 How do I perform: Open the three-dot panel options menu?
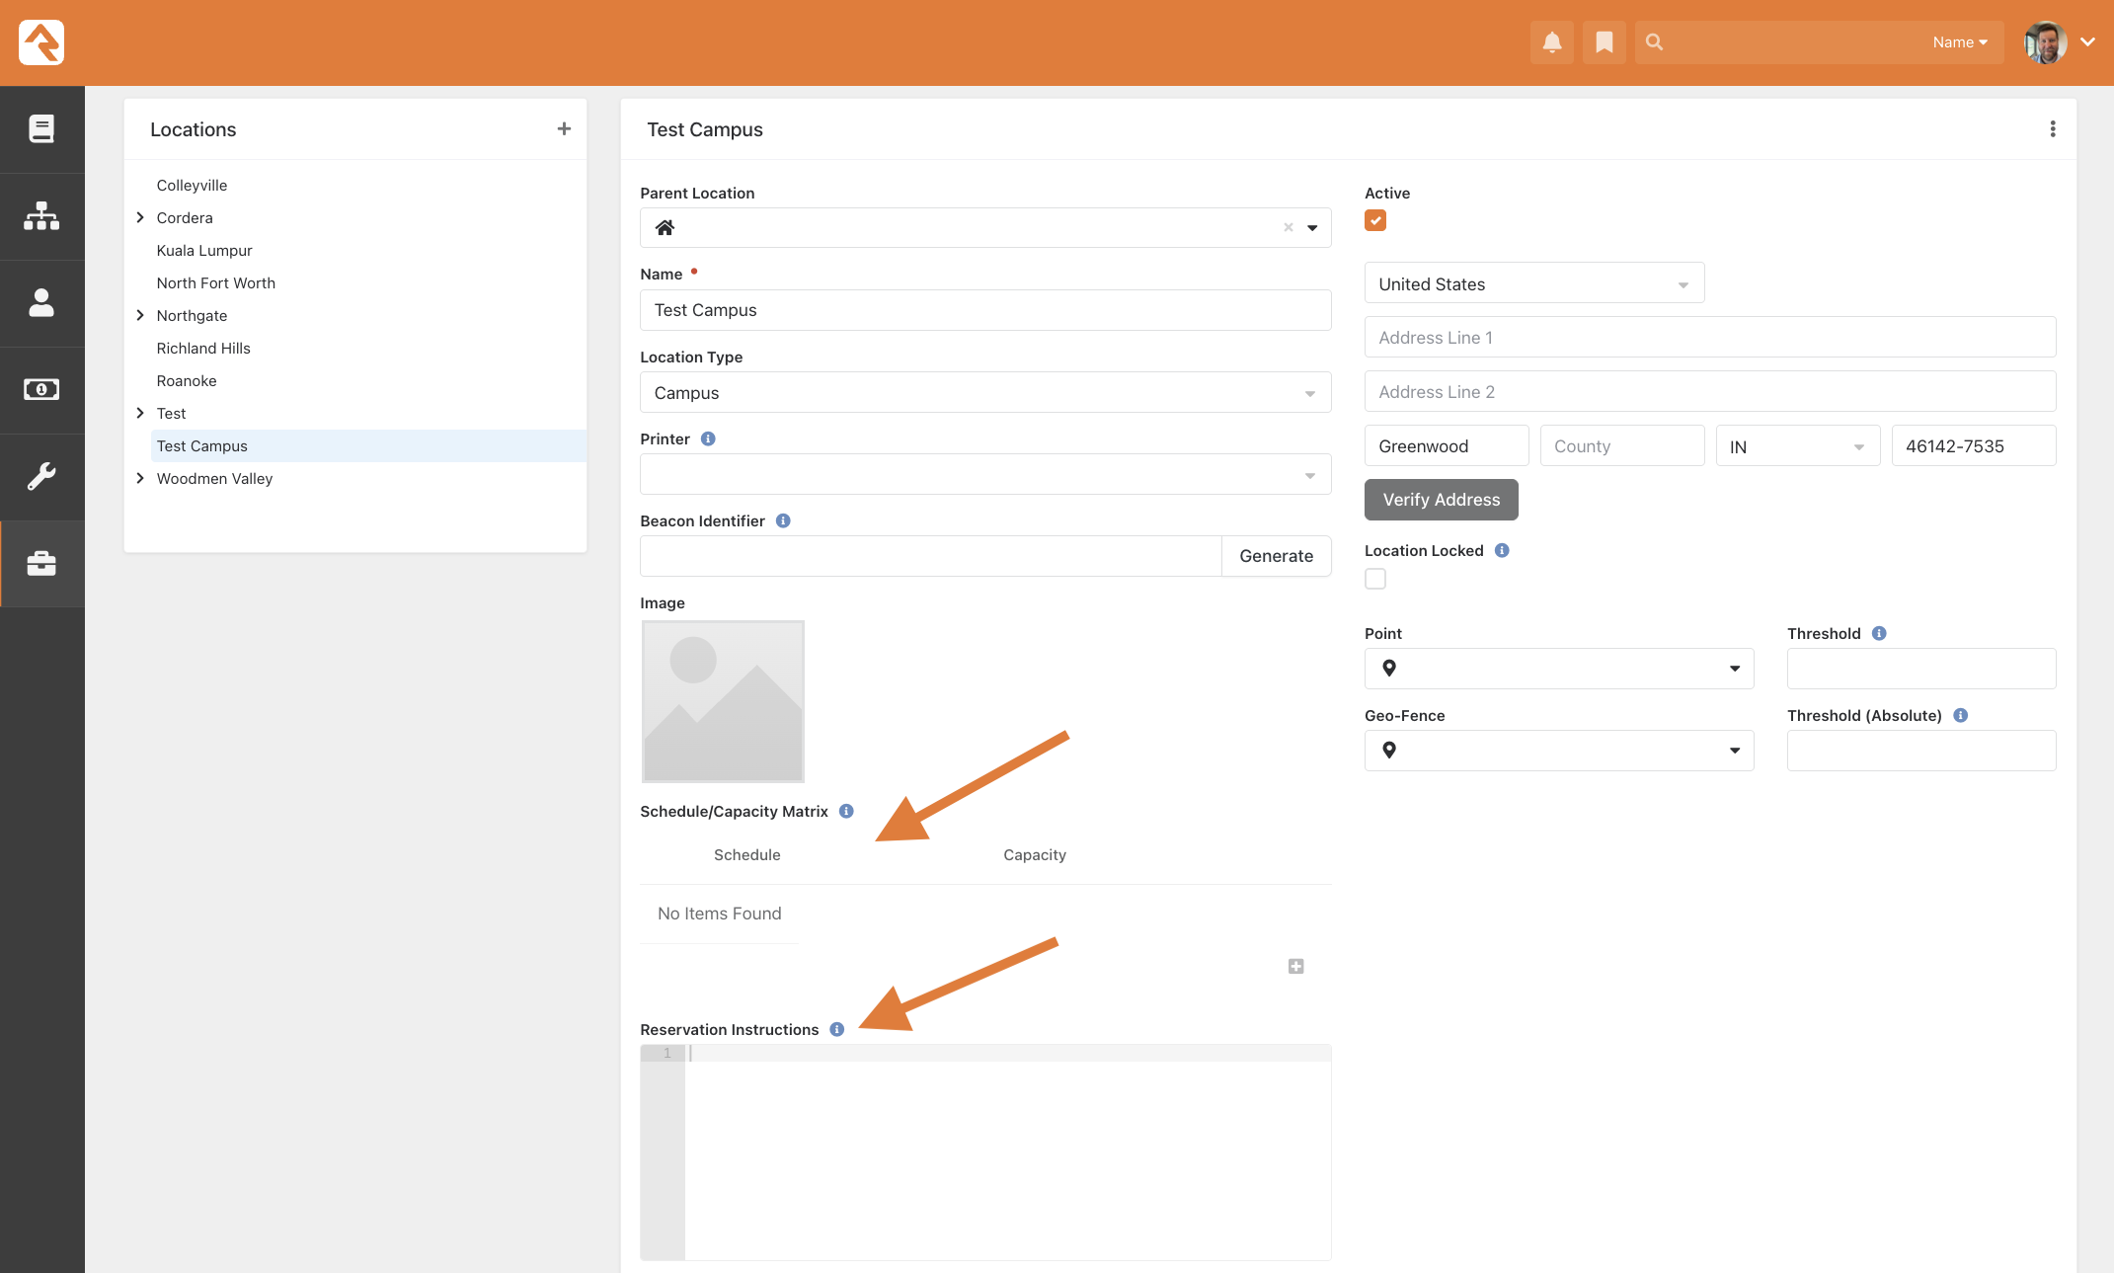[2052, 129]
